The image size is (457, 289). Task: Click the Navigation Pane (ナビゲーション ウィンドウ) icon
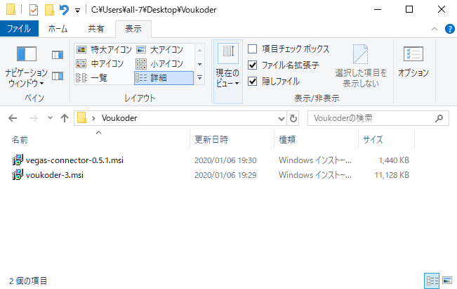[26, 63]
